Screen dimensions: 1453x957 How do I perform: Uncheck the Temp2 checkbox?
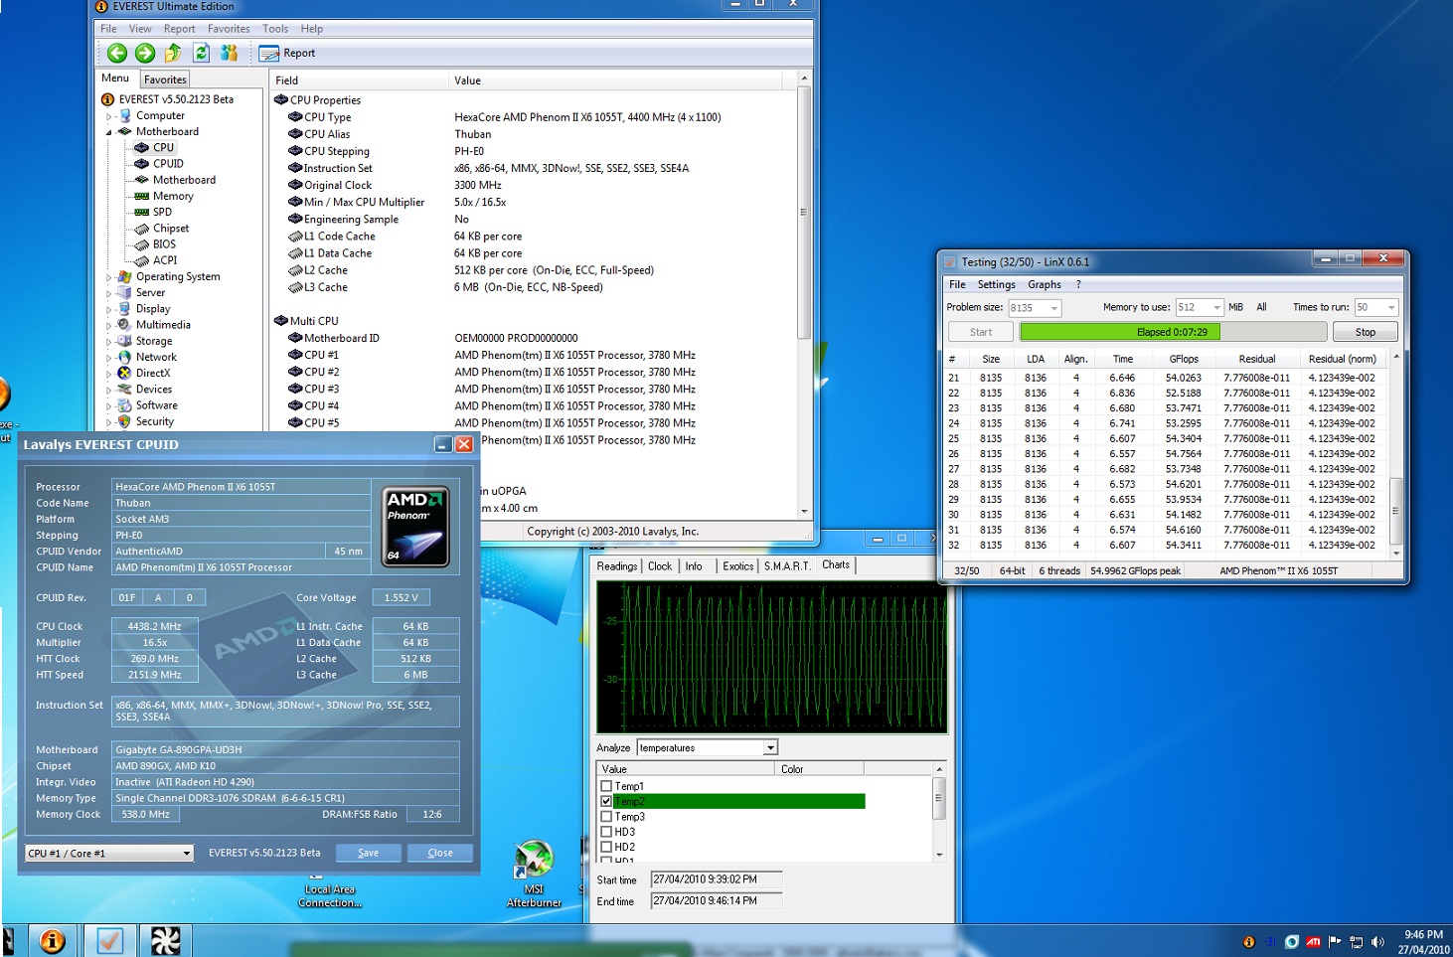606,801
